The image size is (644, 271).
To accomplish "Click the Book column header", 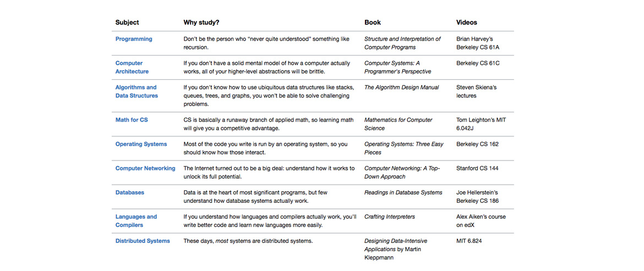I will pos(373,23).
